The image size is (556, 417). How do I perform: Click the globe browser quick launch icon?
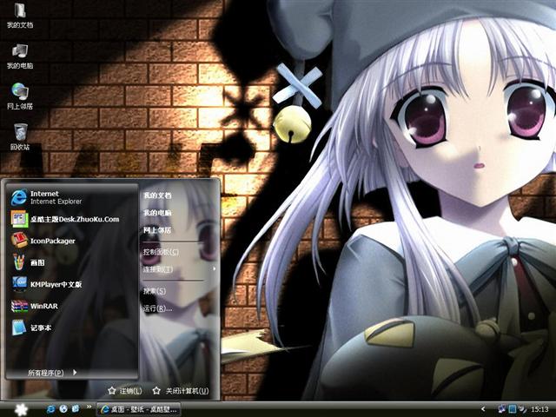coord(63,409)
